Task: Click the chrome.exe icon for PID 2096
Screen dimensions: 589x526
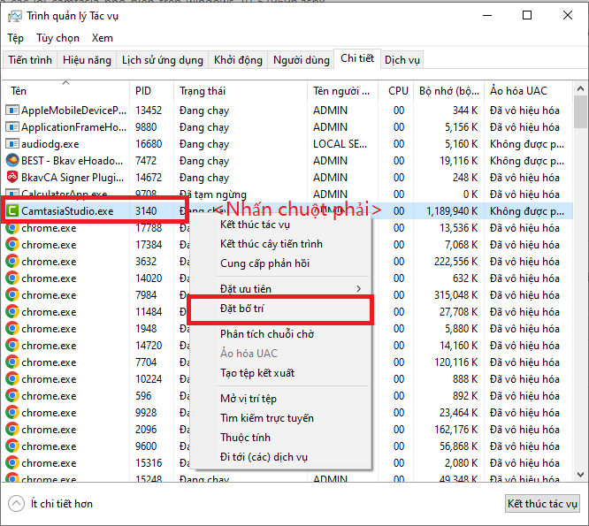Action: [12, 429]
